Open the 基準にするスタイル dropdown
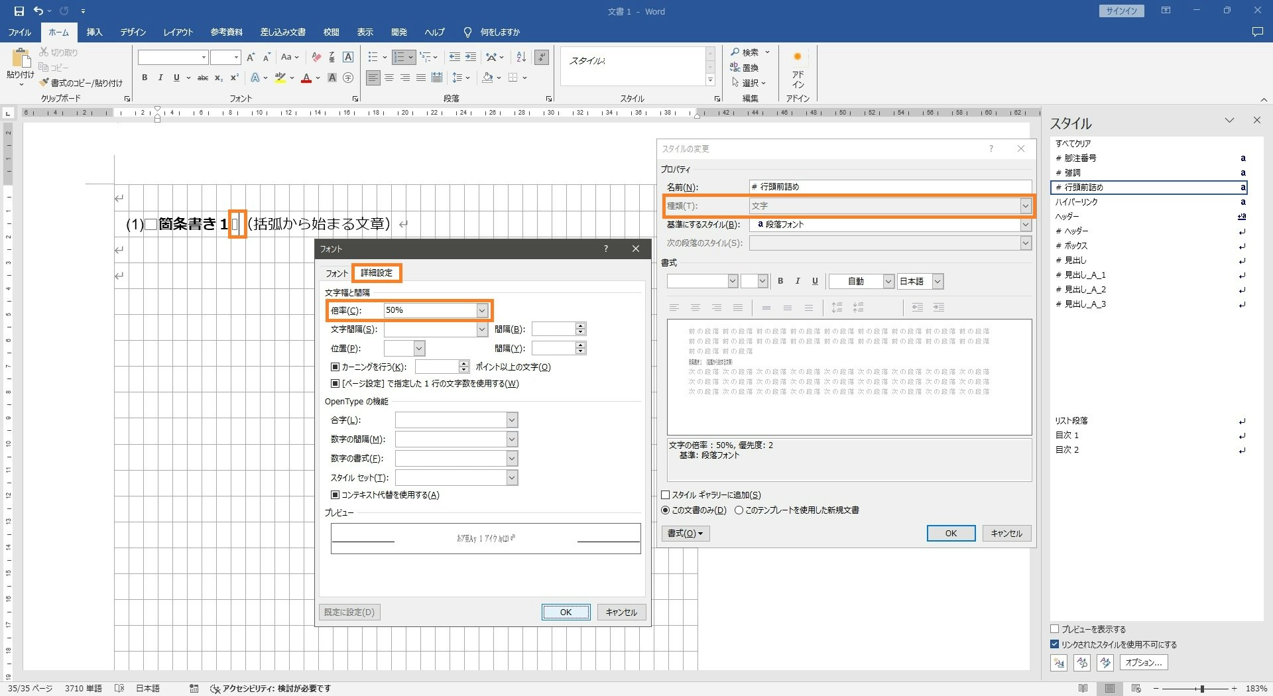 coord(1025,225)
